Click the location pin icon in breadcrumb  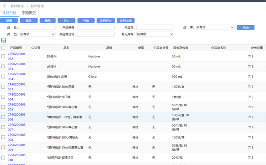point(4,6)
